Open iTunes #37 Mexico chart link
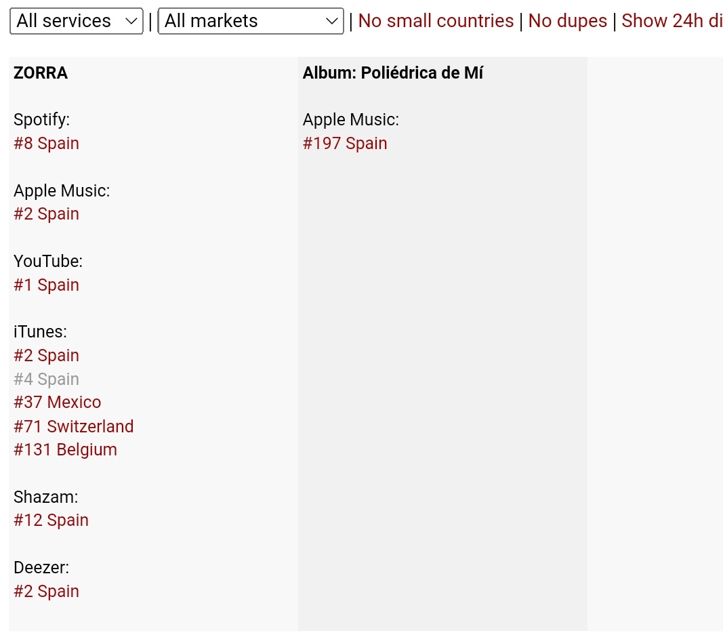The image size is (723, 637). (57, 403)
